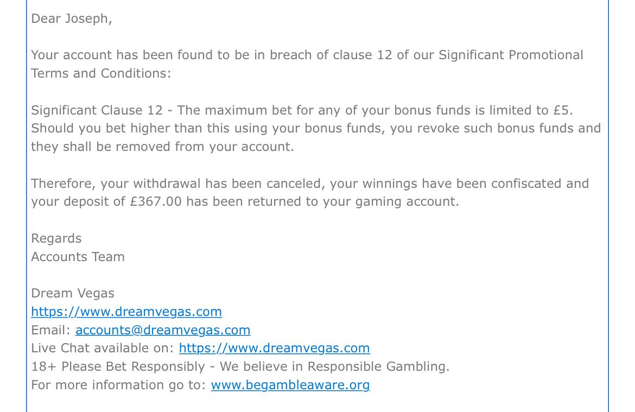The width and height of the screenshot is (635, 412).
Task: Visit the www.begambleaware.org link
Action: [290, 385]
